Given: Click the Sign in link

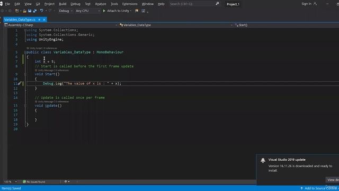Looking at the screenshot, I should [306, 4].
